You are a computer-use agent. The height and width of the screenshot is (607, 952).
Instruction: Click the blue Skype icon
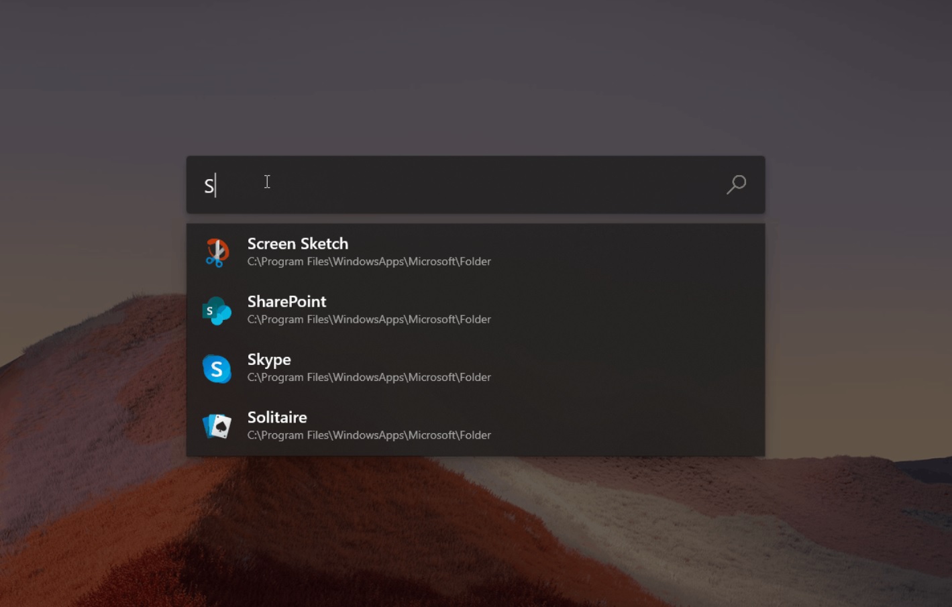click(217, 369)
